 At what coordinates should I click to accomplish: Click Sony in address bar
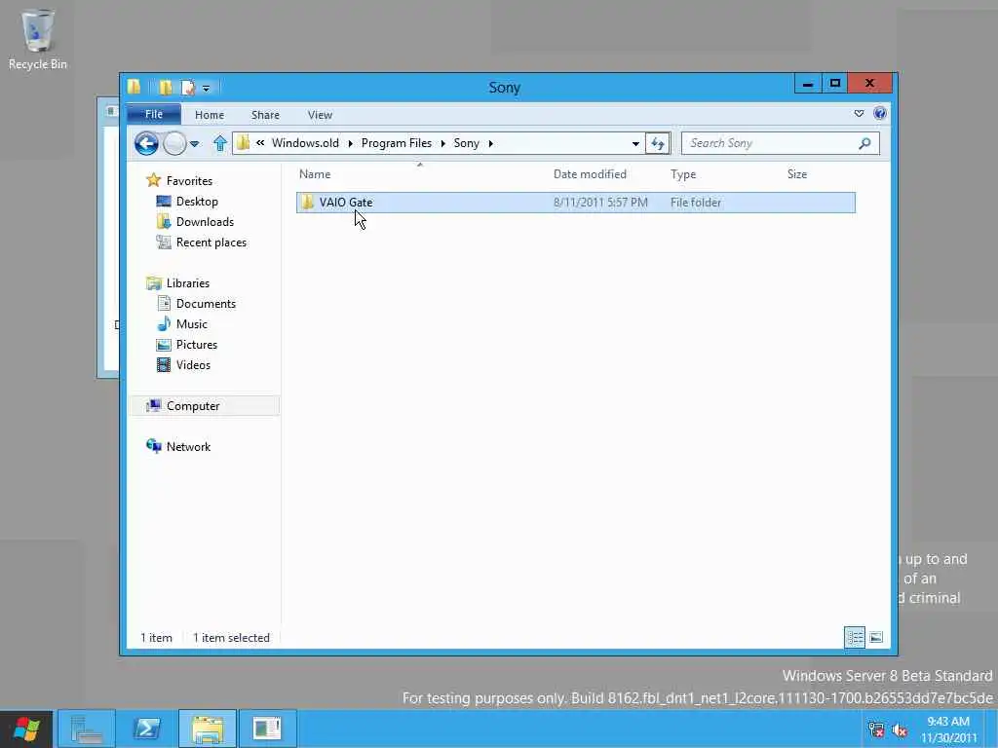point(466,143)
